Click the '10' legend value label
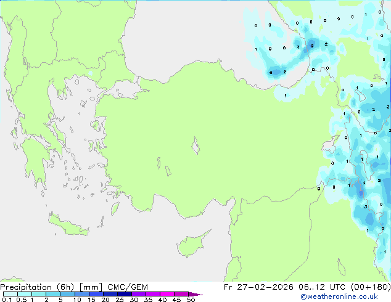The image size is (391, 302). 77,300
